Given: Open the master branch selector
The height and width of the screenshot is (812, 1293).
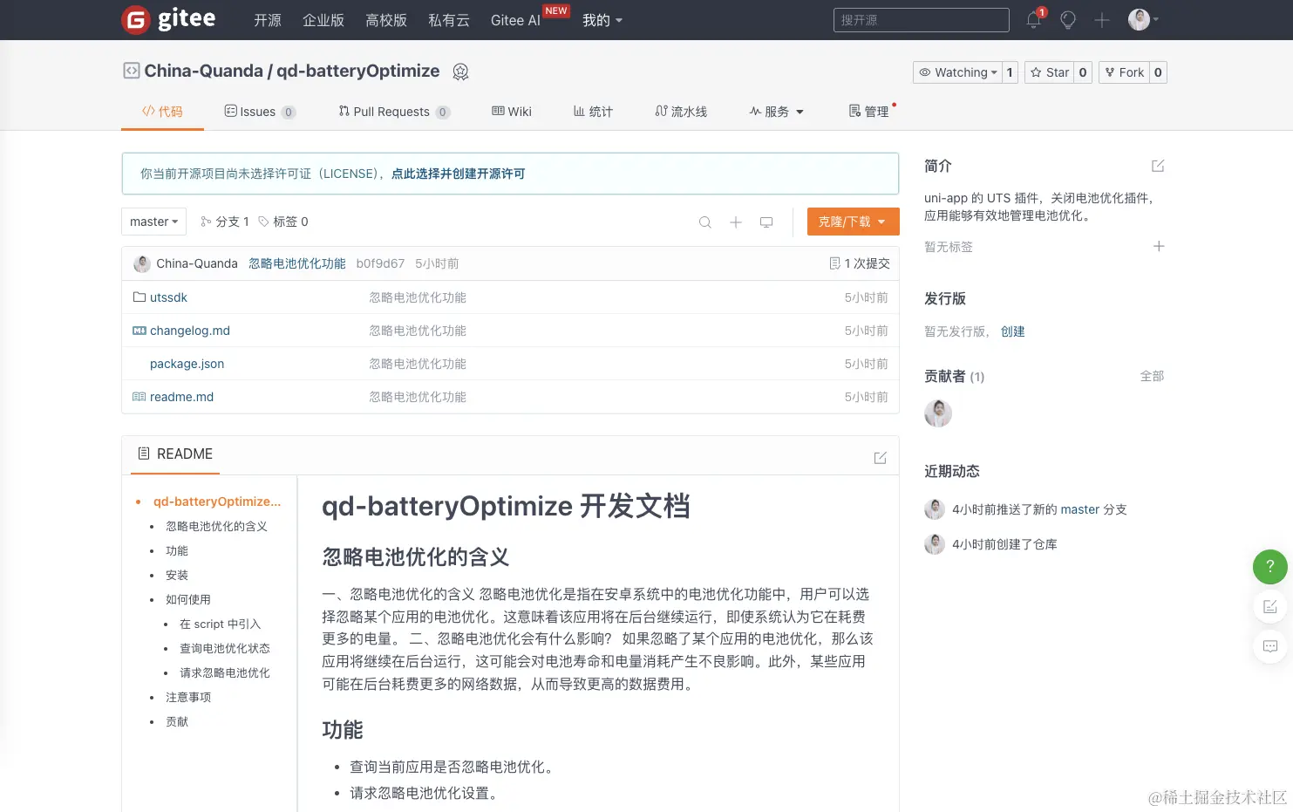Looking at the screenshot, I should tap(153, 222).
